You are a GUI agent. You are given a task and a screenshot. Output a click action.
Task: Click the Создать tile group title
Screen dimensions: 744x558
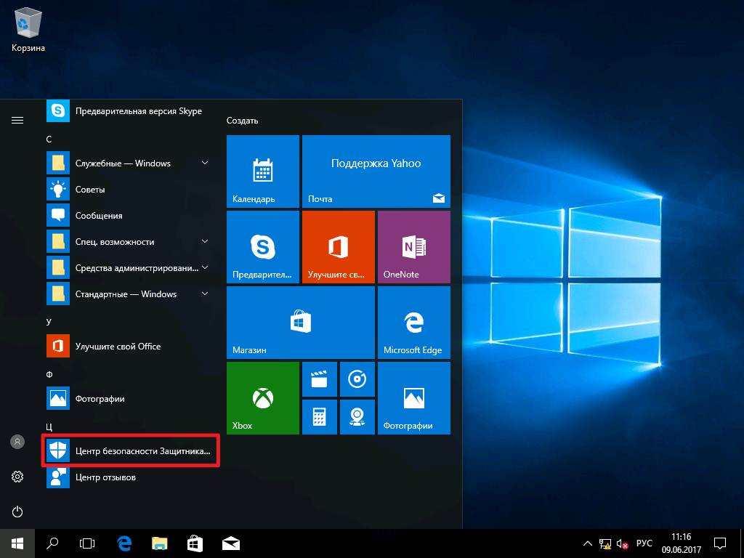pyautogui.click(x=243, y=121)
